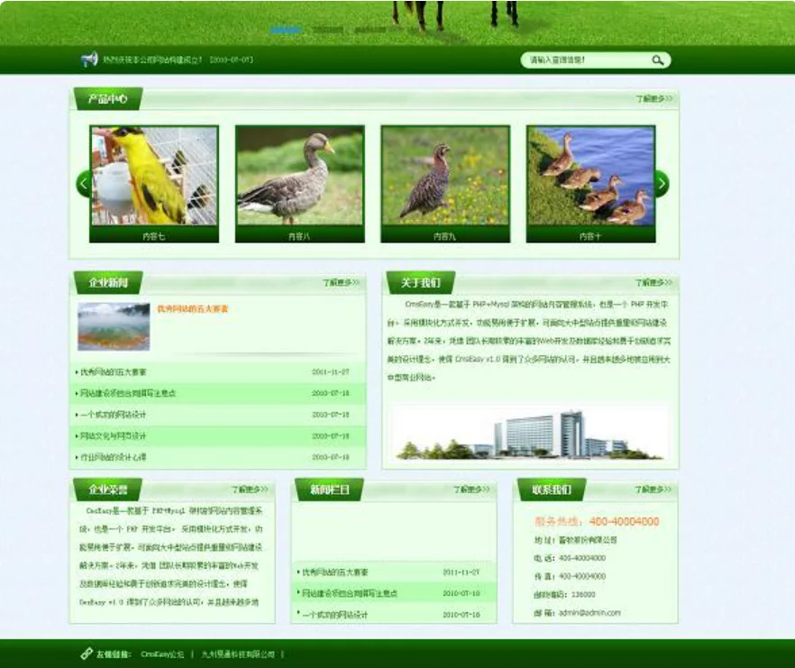Click the search input field
795x668 pixels.
tap(584, 60)
